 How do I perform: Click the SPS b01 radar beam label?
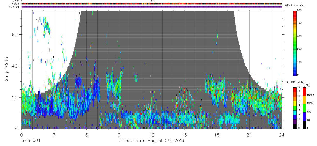(x=31, y=141)
